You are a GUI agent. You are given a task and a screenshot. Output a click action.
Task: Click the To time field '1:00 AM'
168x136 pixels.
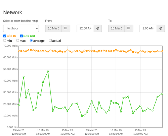pos(148,28)
